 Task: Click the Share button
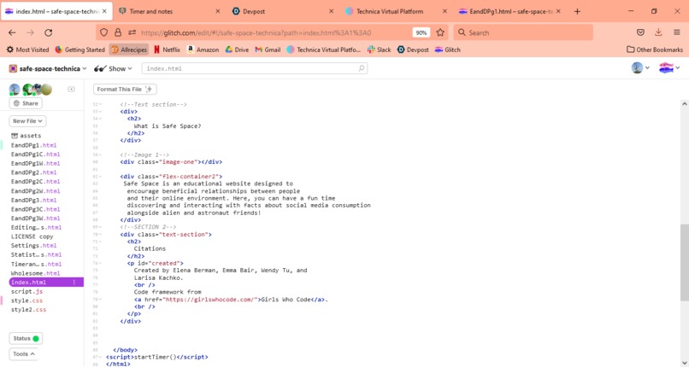click(x=26, y=103)
